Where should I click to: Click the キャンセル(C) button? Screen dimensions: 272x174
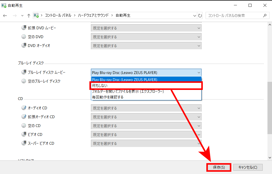point(248,167)
